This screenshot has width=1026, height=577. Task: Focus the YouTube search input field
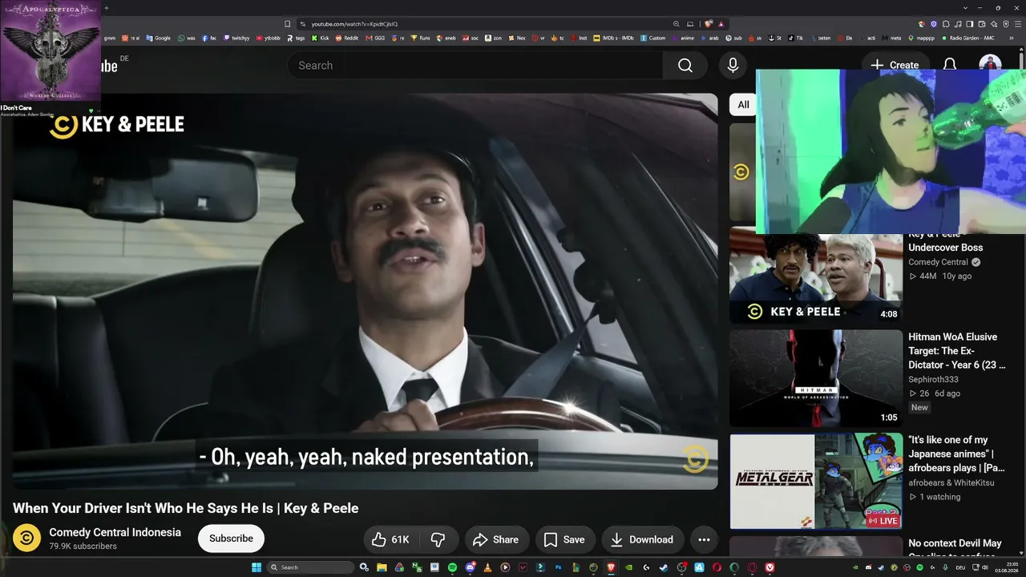tap(475, 66)
